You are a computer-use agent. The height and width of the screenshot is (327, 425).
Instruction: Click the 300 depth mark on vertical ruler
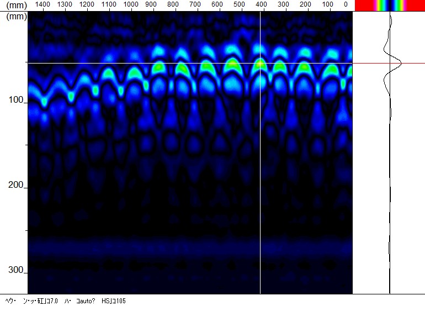click(x=15, y=270)
